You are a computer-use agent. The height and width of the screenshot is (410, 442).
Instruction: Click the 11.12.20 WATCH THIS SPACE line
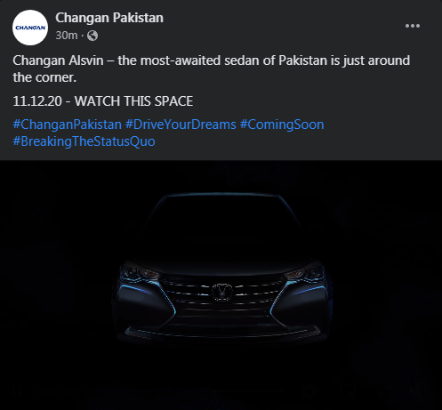(x=103, y=101)
